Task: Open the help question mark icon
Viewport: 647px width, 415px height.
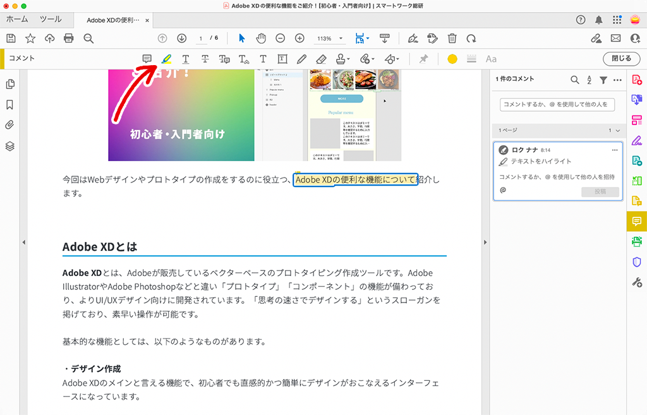Action: [581, 20]
